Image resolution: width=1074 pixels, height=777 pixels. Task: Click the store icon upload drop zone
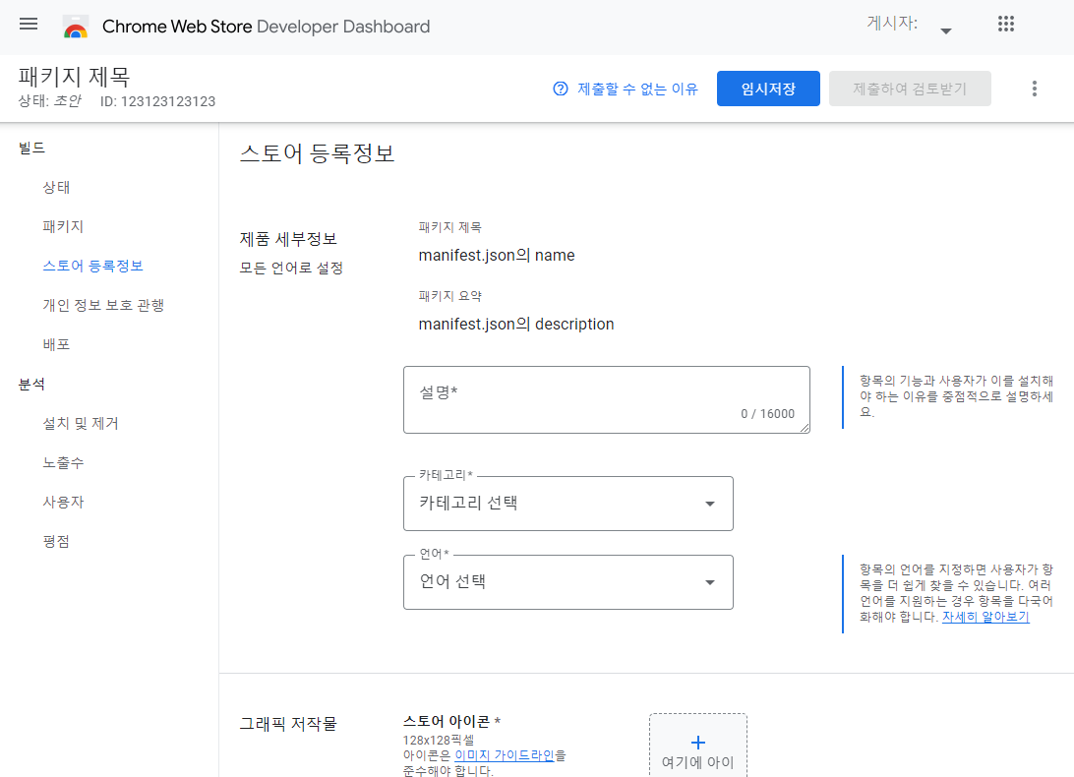[698, 746]
